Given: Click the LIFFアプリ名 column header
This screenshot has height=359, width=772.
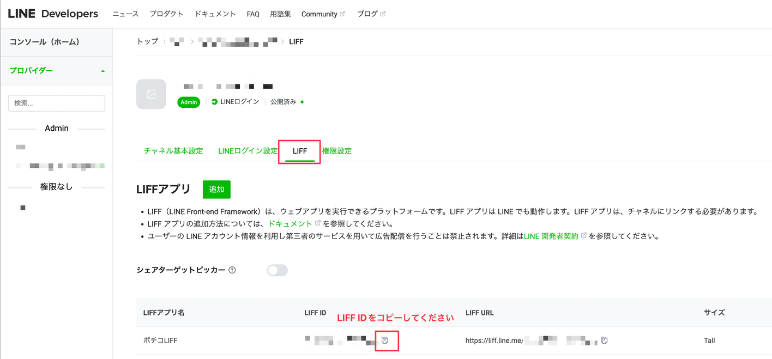Looking at the screenshot, I should (164, 313).
